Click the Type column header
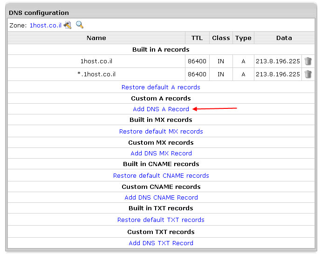This screenshot has height=254, width=321. [243, 38]
